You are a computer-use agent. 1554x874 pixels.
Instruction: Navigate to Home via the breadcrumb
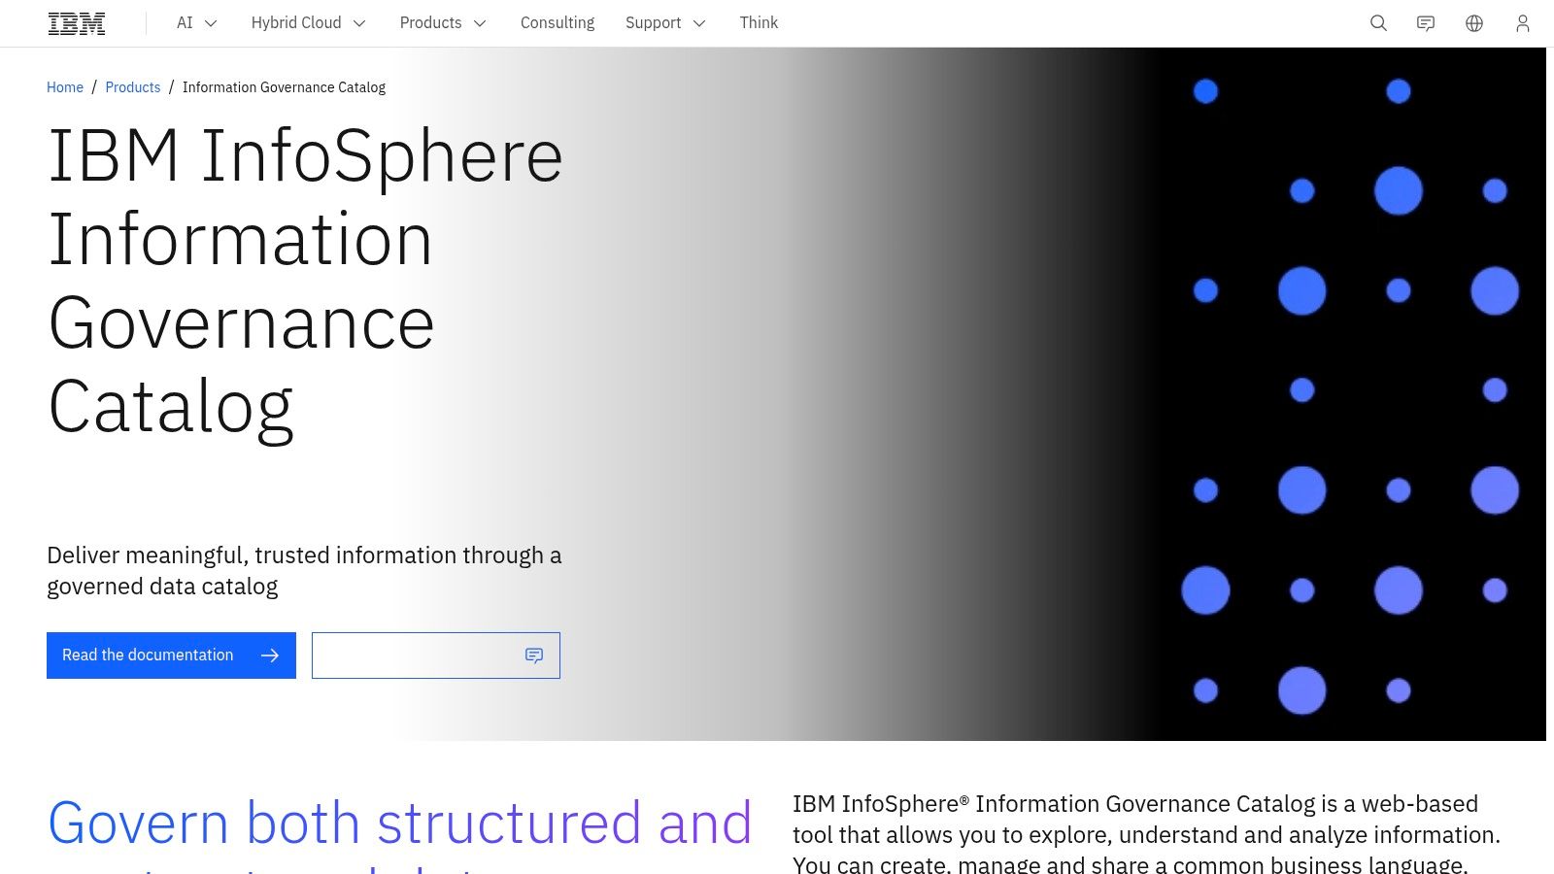[65, 86]
